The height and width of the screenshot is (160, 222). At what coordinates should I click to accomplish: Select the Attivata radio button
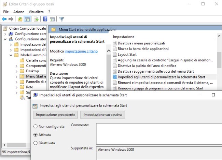(x=36, y=134)
